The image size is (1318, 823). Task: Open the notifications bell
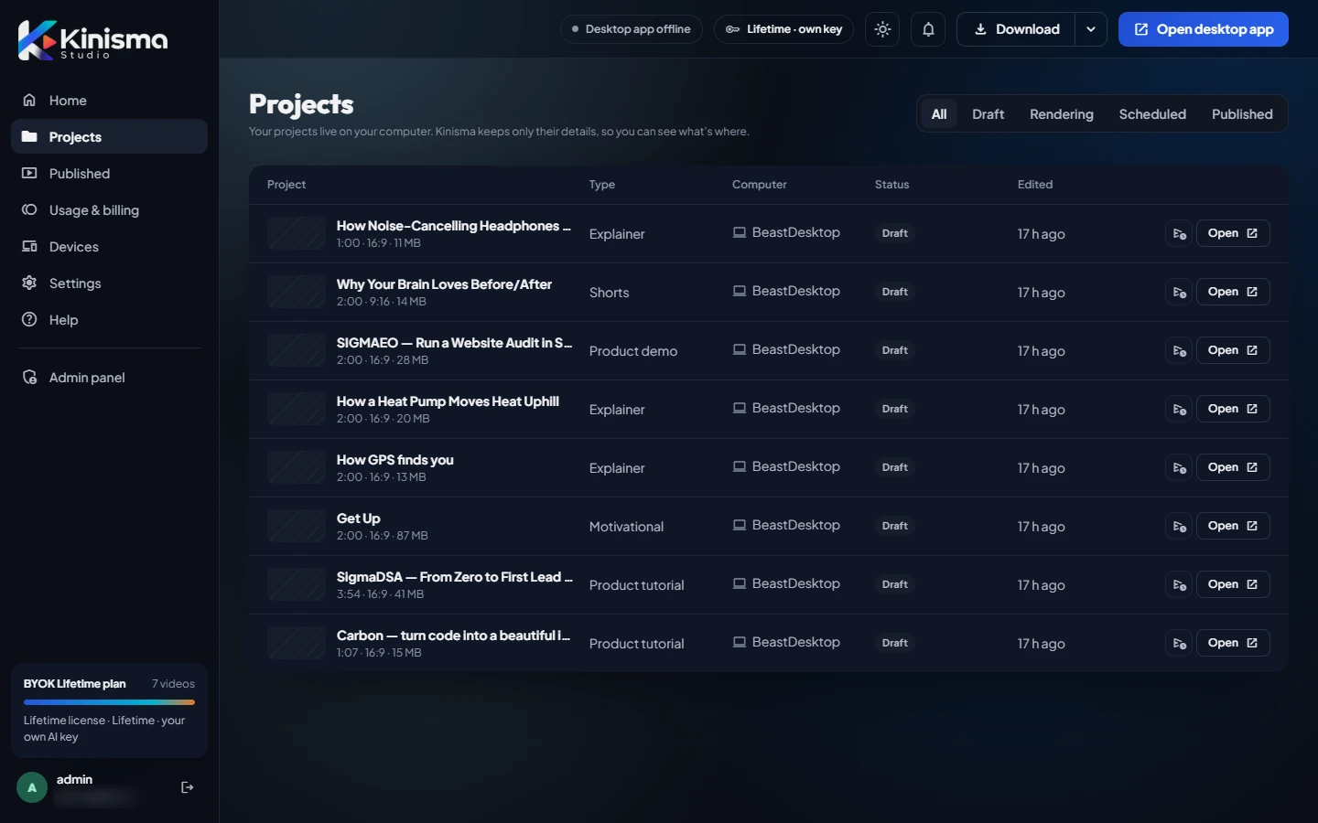click(x=928, y=29)
